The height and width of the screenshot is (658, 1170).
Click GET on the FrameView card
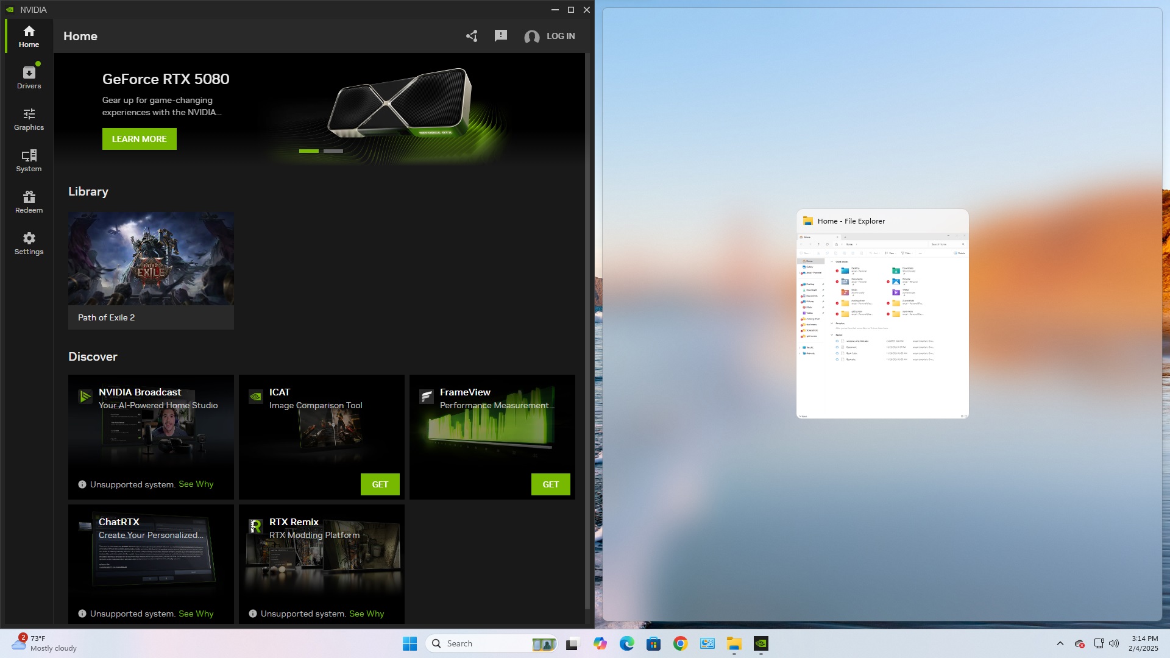pos(551,484)
